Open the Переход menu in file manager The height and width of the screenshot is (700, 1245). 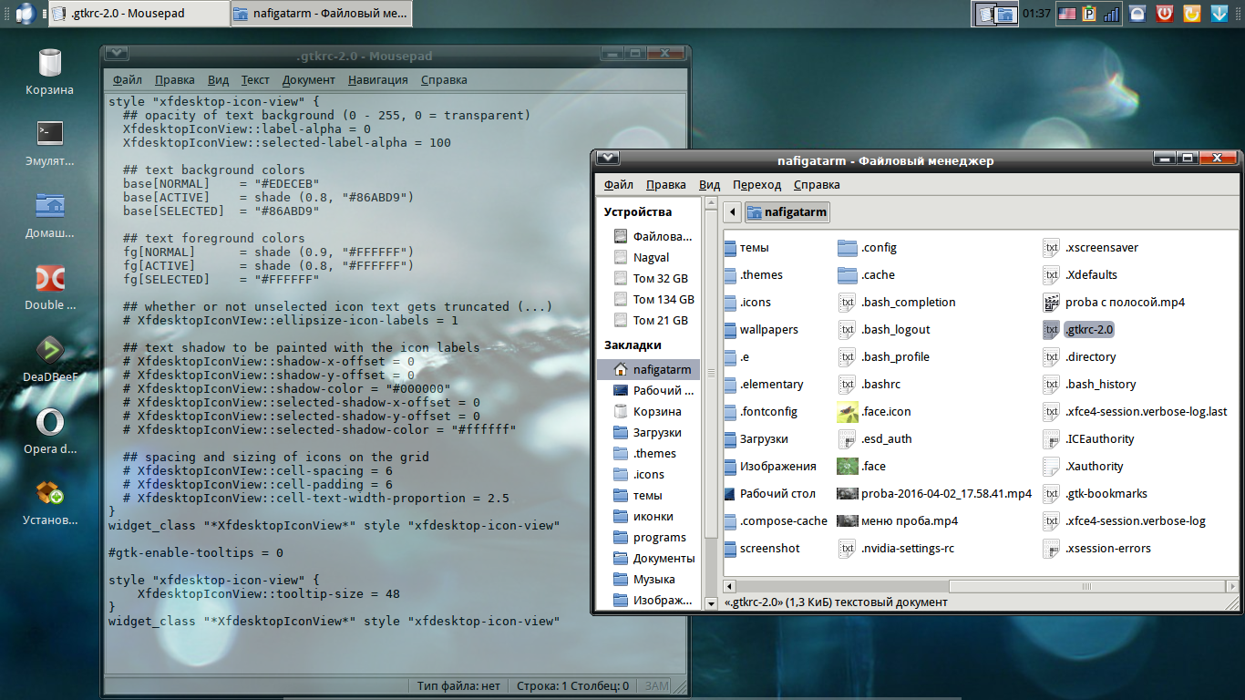click(756, 185)
